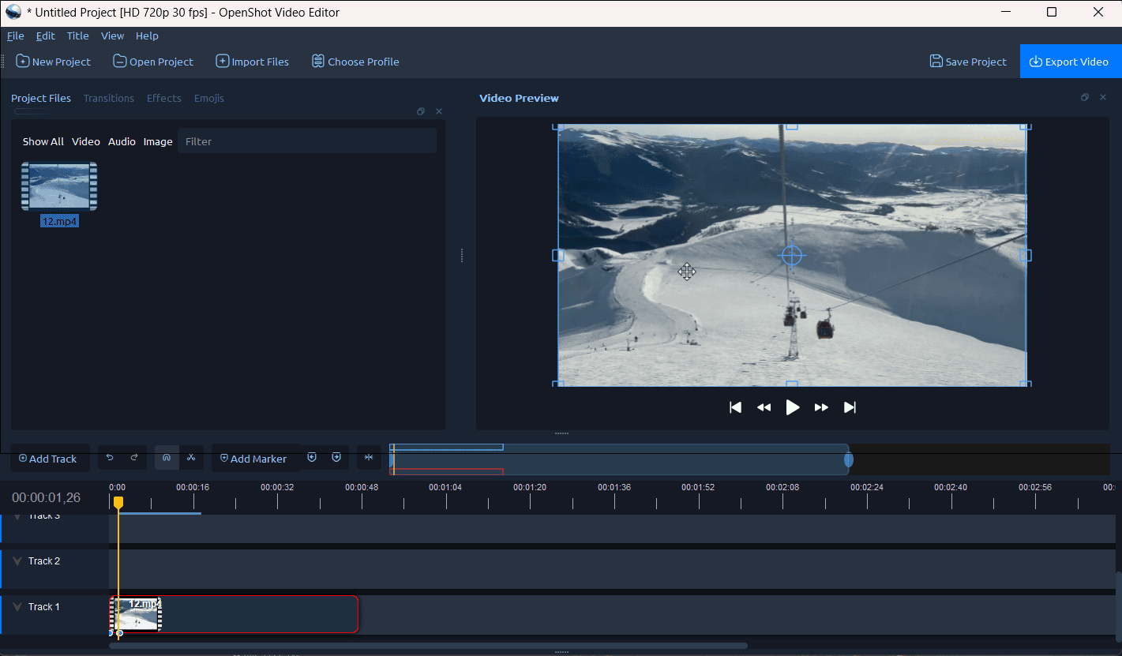1122x656 pixels.
Task: Select the razor scissors tool
Action: 191,458
